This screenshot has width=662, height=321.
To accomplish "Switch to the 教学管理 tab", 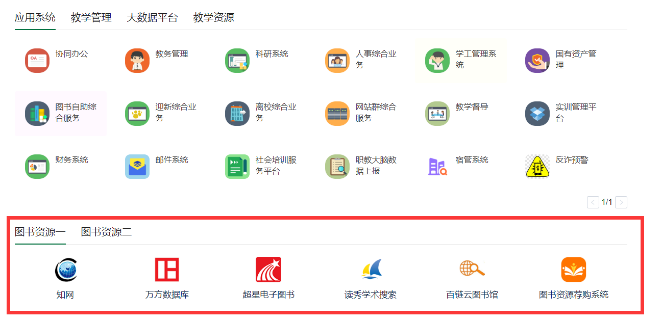I will (x=91, y=18).
